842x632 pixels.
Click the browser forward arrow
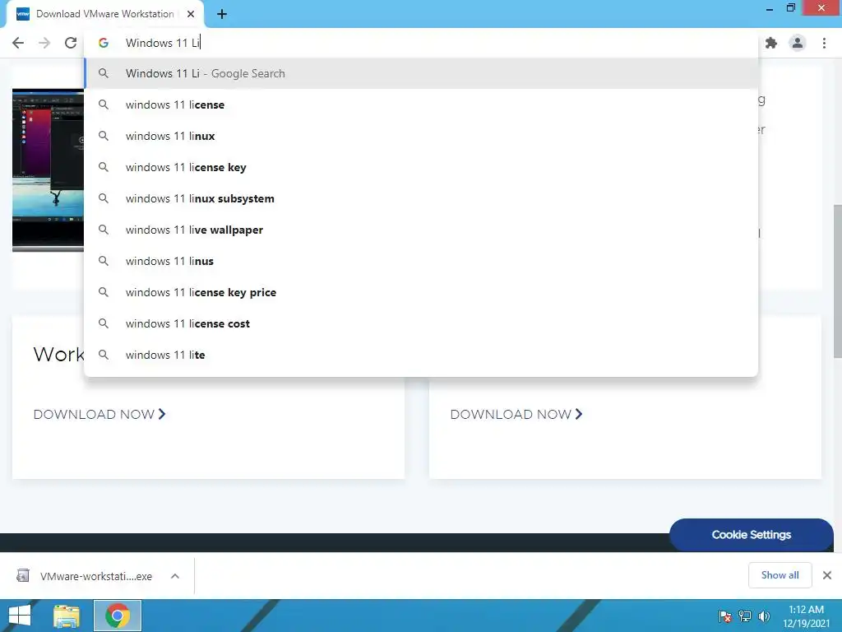[44, 43]
